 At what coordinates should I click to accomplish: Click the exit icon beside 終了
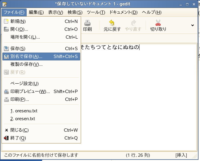click(x=6, y=138)
